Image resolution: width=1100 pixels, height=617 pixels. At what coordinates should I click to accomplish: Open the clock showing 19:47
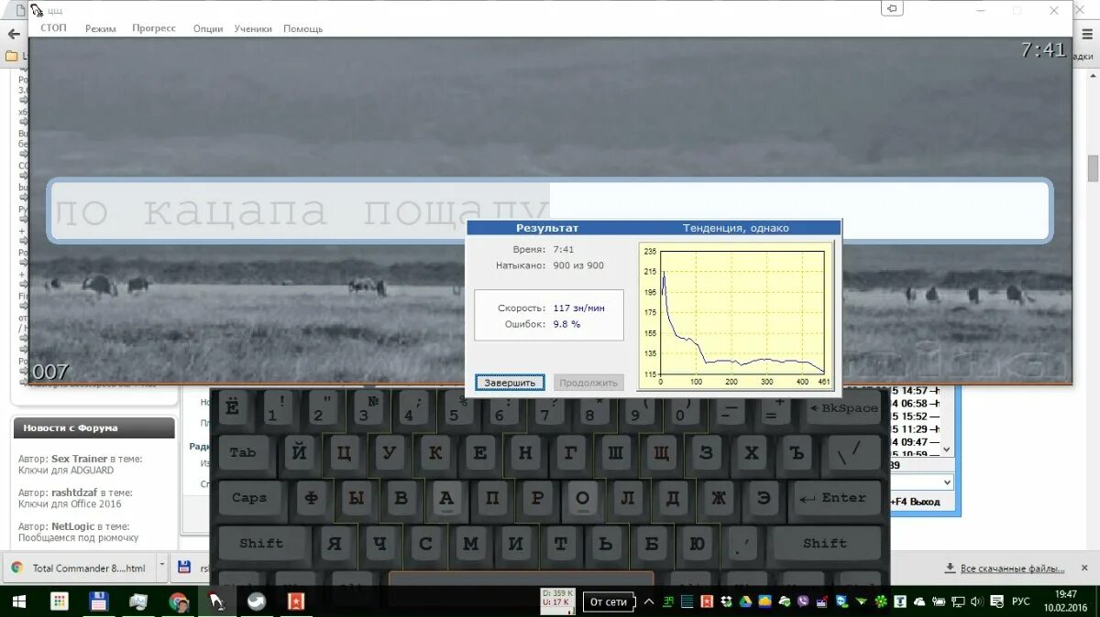click(x=1065, y=601)
